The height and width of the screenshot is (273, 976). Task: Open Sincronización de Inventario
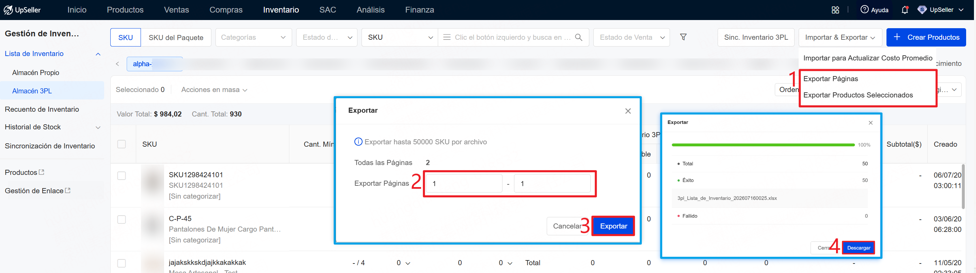(x=50, y=146)
